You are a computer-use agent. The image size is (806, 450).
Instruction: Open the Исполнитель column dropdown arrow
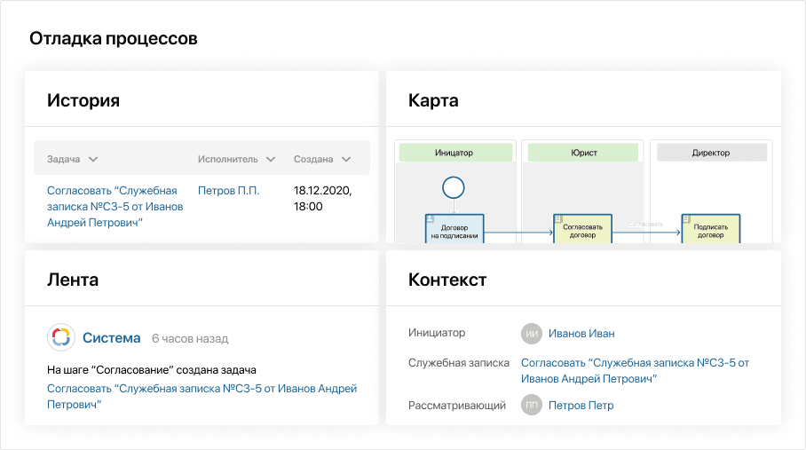pyautogui.click(x=270, y=160)
